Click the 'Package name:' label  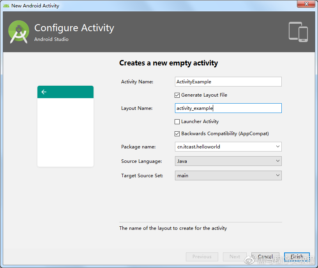[138, 147]
